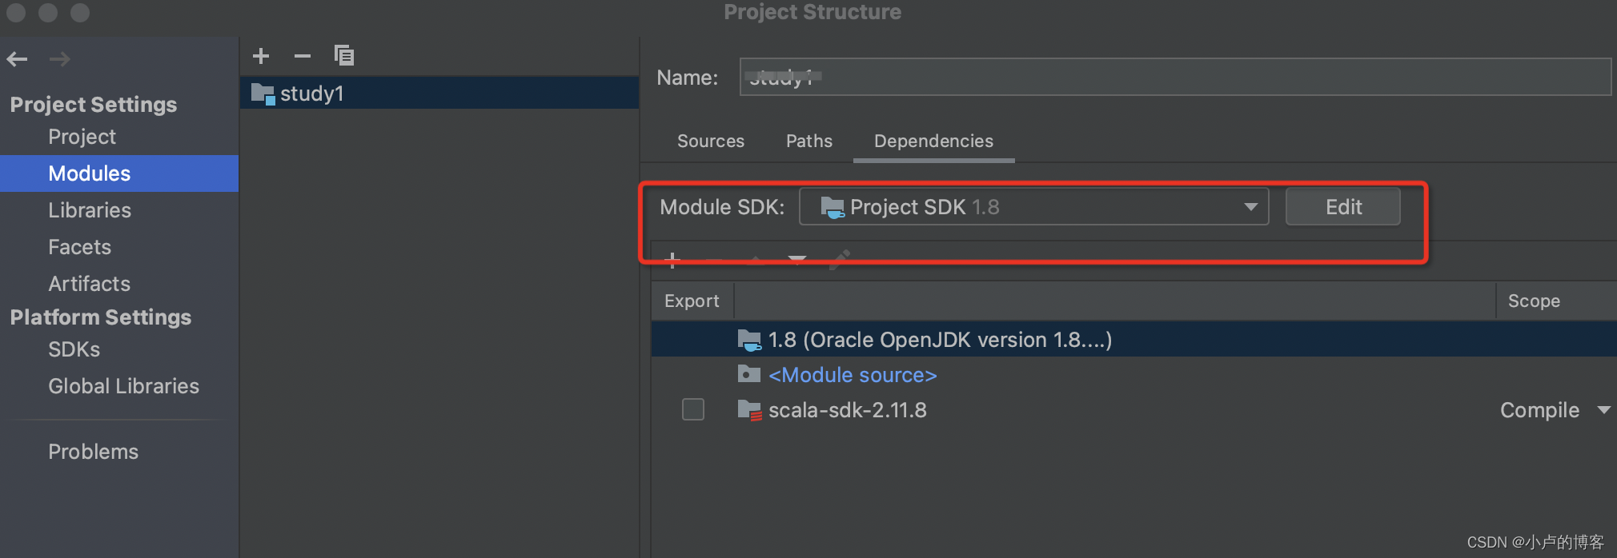Viewport: 1617px width, 558px height.
Task: Expand the Project SDK selector arrow
Action: pos(1250,206)
